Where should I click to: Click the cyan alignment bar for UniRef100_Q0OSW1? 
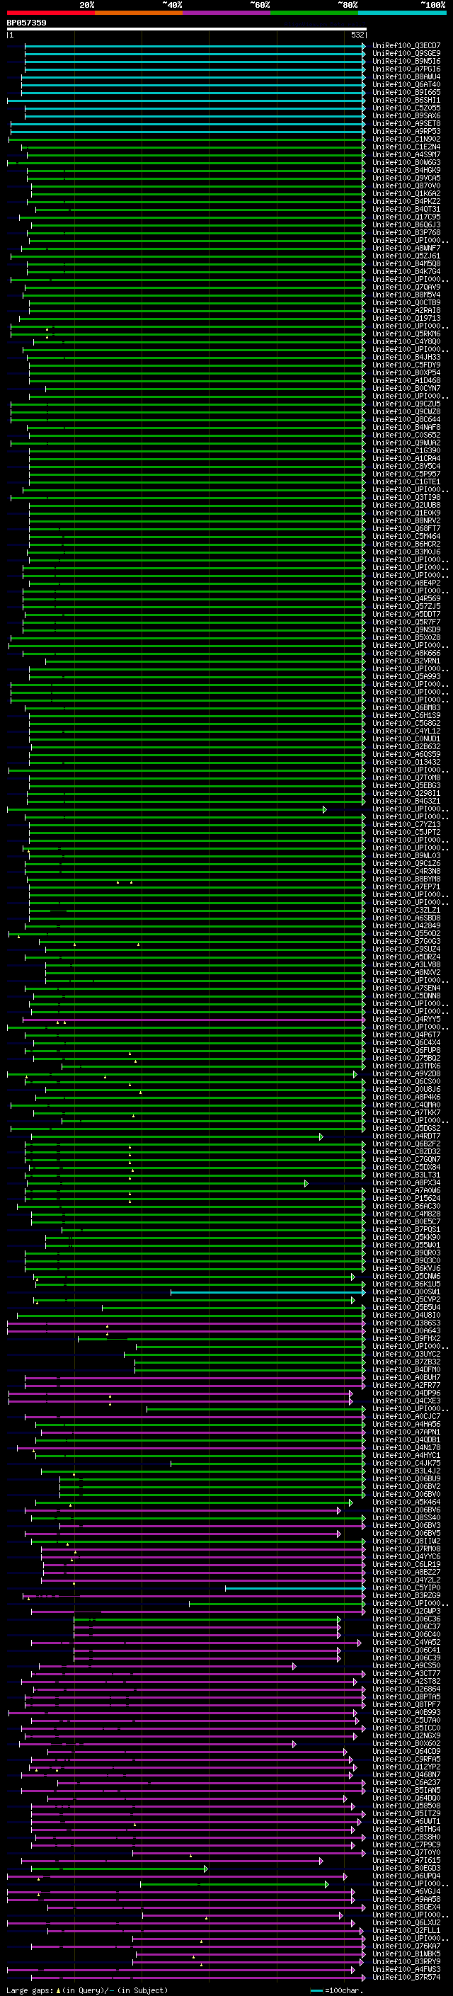[268, 1291]
